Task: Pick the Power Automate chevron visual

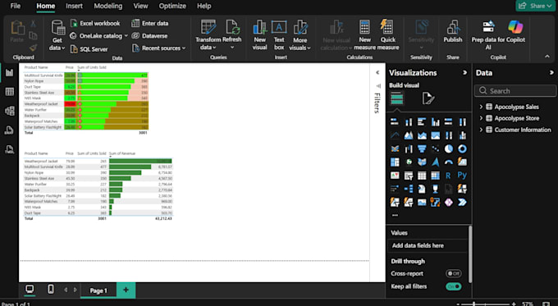Action: coord(462,203)
